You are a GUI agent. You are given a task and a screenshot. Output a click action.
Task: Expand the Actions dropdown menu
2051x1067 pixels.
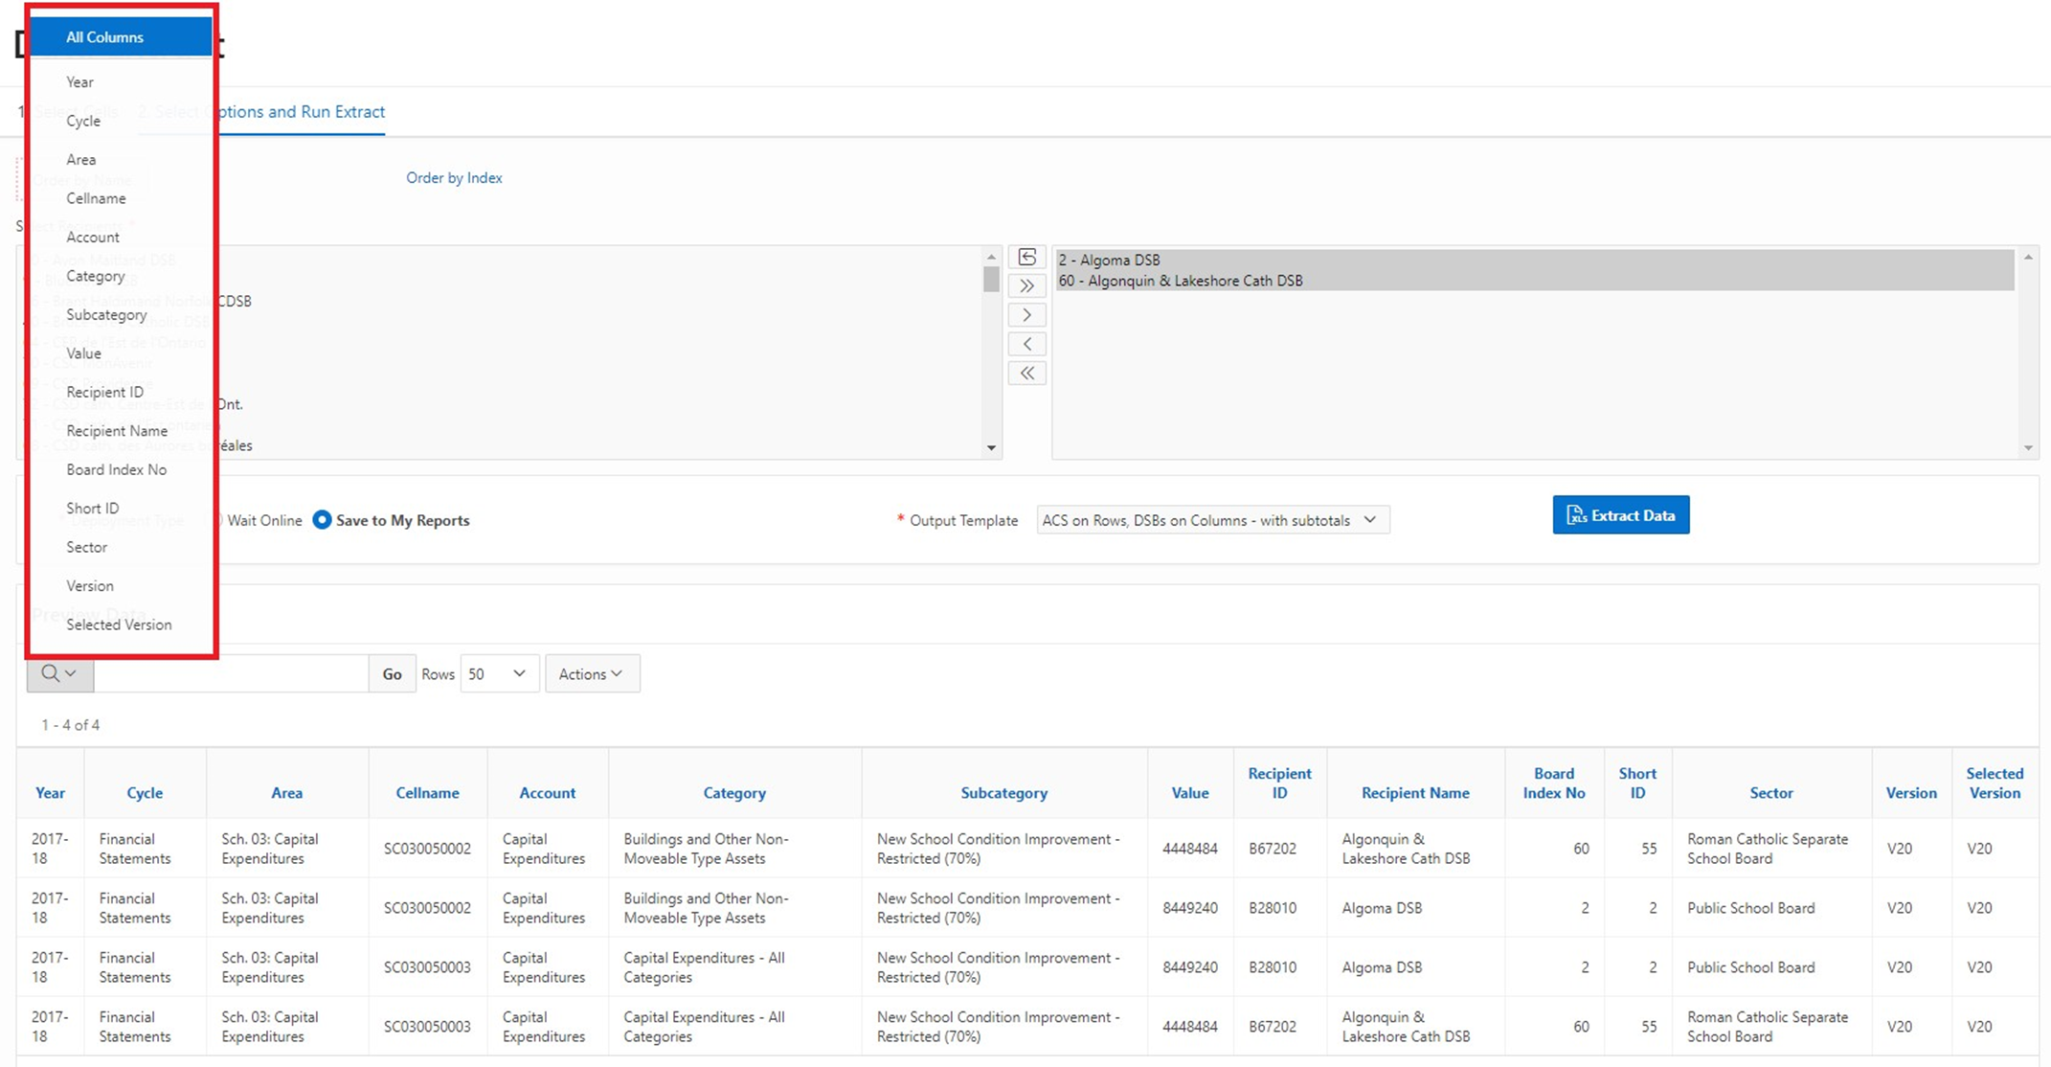click(x=592, y=673)
